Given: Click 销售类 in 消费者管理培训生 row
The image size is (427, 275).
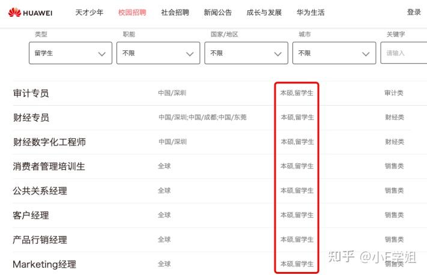Looking at the screenshot, I should (x=394, y=166).
